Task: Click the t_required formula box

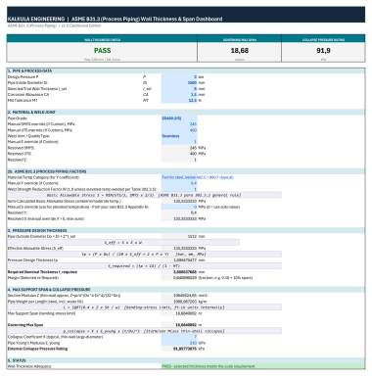Action: coord(144,266)
